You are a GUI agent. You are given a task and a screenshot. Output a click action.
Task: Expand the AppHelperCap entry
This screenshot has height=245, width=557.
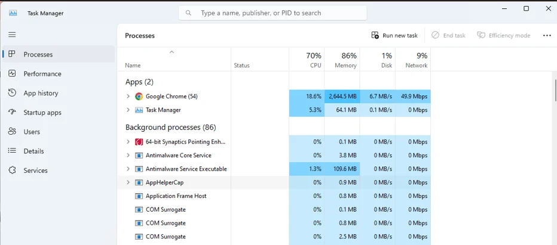(128, 182)
